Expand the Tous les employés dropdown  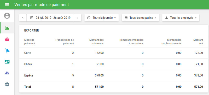[181, 18]
